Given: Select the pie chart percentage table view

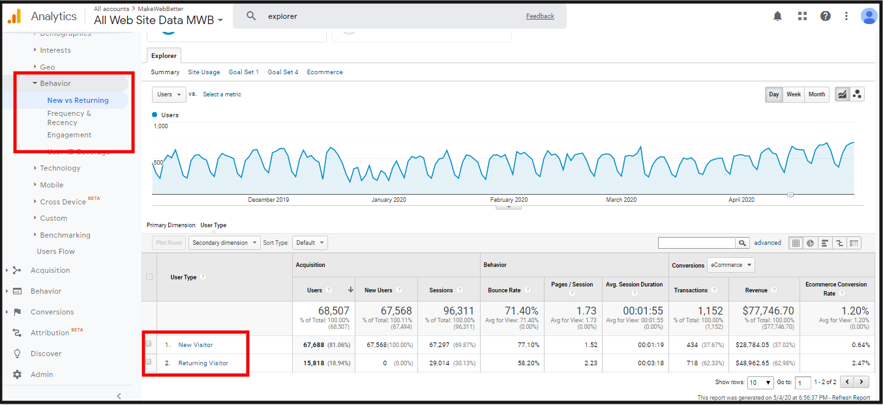Looking at the screenshot, I should (x=810, y=243).
